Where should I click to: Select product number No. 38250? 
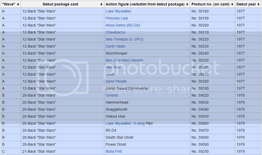(x=200, y=60)
